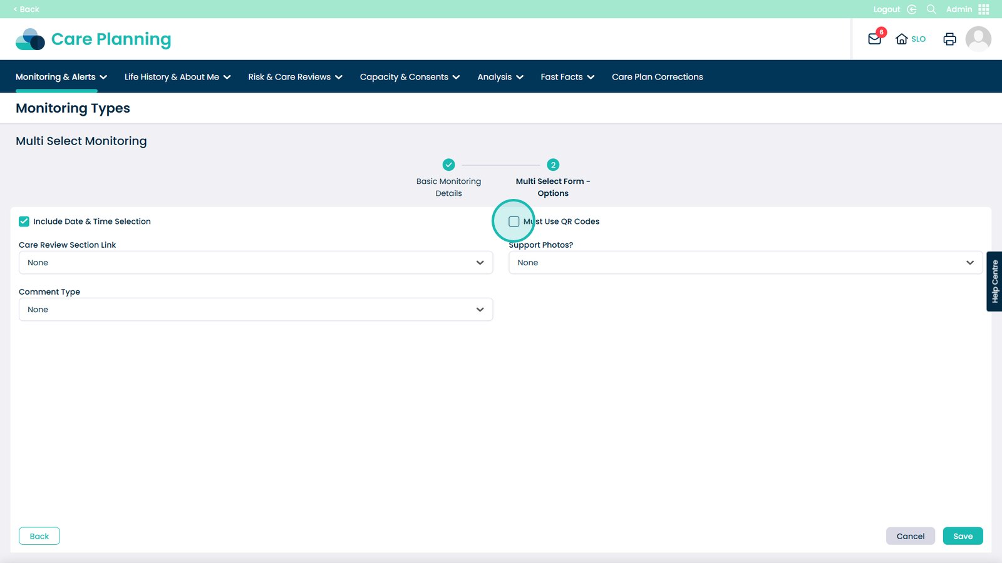1002x563 pixels.
Task: Click the printer icon
Action: pyautogui.click(x=949, y=39)
